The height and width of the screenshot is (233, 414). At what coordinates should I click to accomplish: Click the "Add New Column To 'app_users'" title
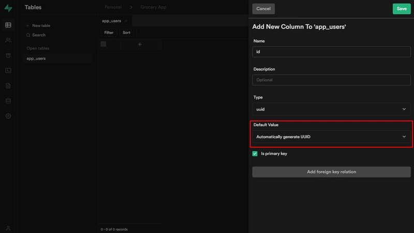coord(299,27)
